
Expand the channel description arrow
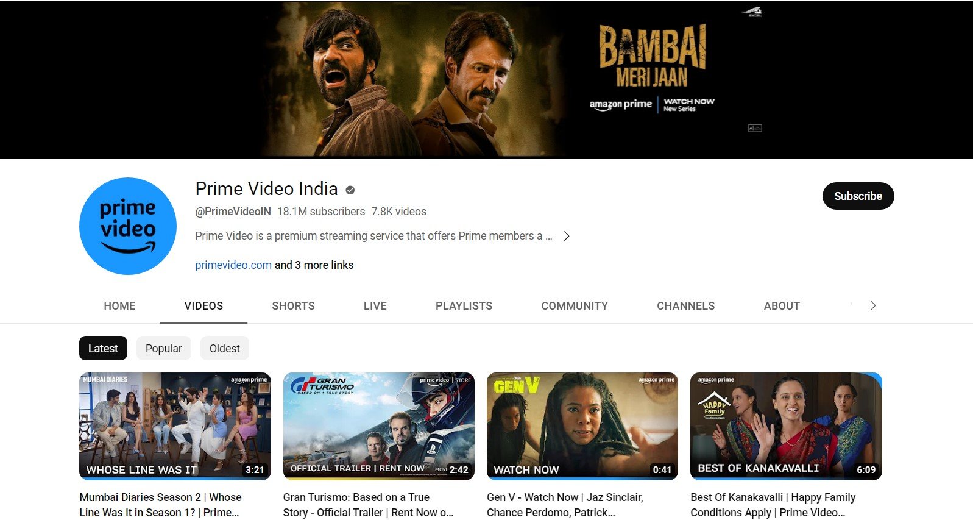click(x=567, y=236)
